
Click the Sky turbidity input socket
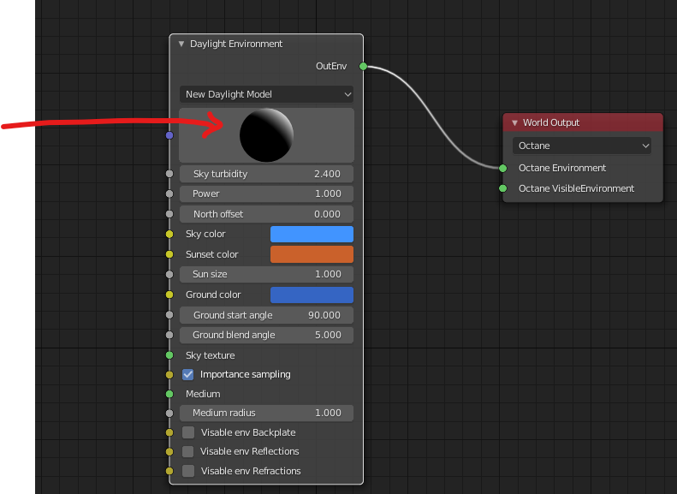pos(169,174)
